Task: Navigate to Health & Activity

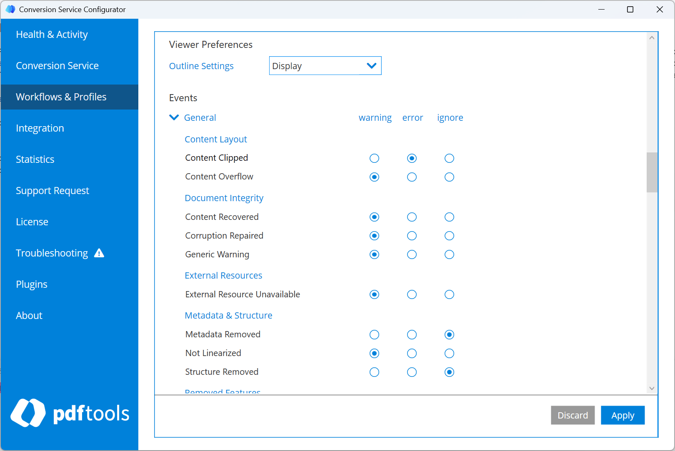Action: click(52, 34)
